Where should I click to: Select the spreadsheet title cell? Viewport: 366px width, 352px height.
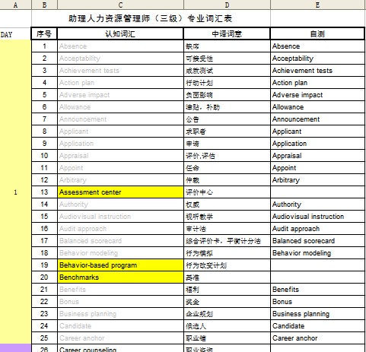click(151, 18)
